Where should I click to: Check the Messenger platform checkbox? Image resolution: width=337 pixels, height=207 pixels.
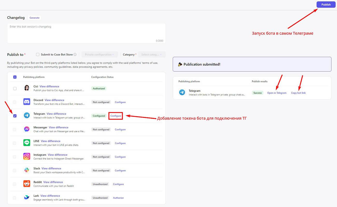tap(15, 130)
